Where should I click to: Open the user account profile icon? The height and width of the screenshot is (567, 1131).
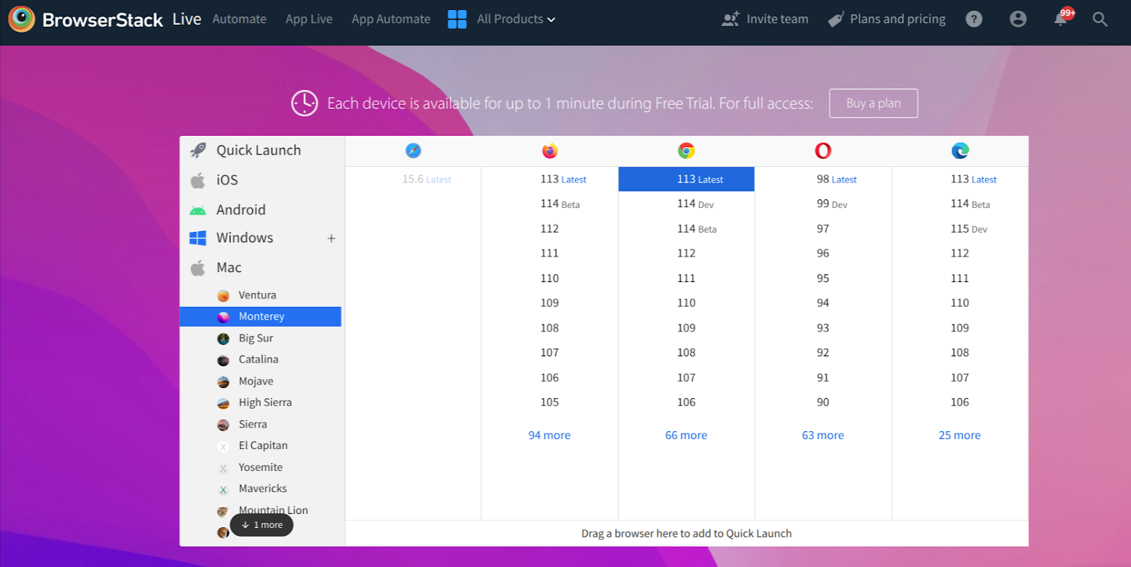1018,19
